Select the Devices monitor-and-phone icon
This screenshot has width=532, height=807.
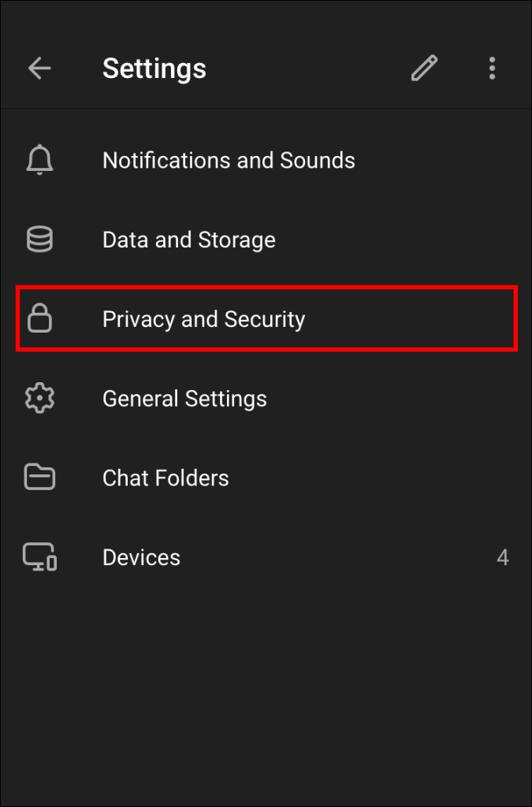pos(39,556)
